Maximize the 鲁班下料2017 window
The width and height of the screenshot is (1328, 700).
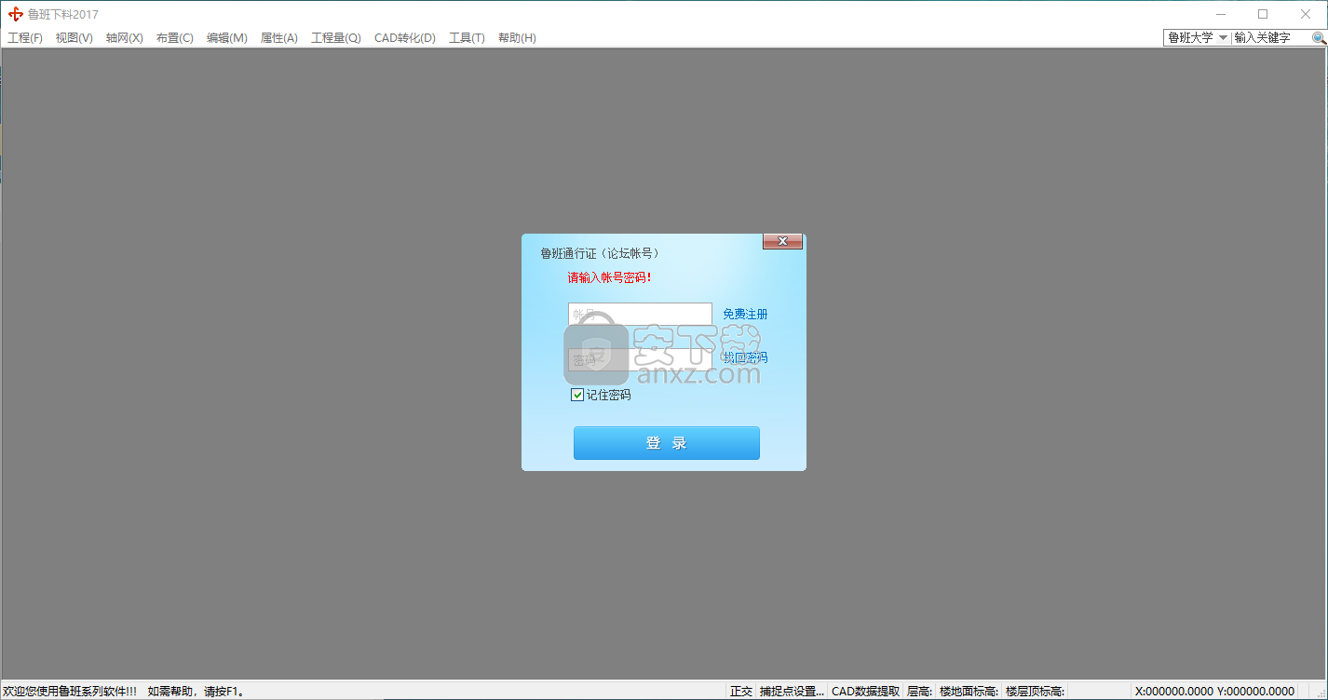tap(1263, 14)
